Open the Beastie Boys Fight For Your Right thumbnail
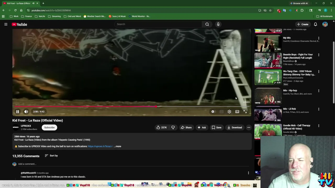Screen dimensions: 335x188 (268, 60)
